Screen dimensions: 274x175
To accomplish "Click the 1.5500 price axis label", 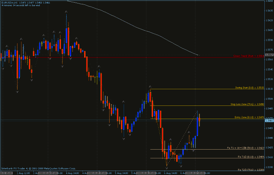I will point(269,98).
